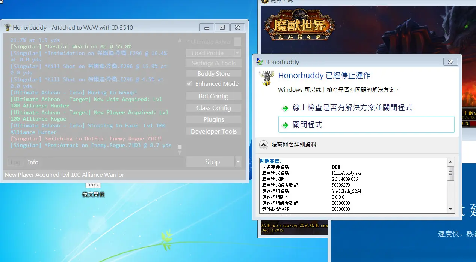Switch to the Log tab

pos(15,162)
